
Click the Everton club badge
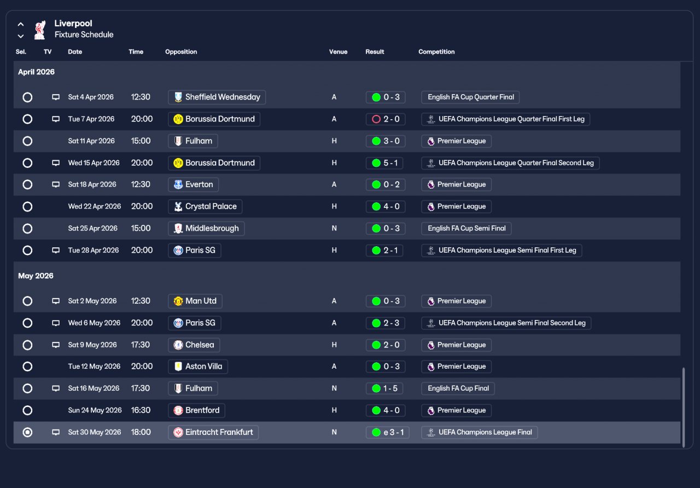[178, 185]
